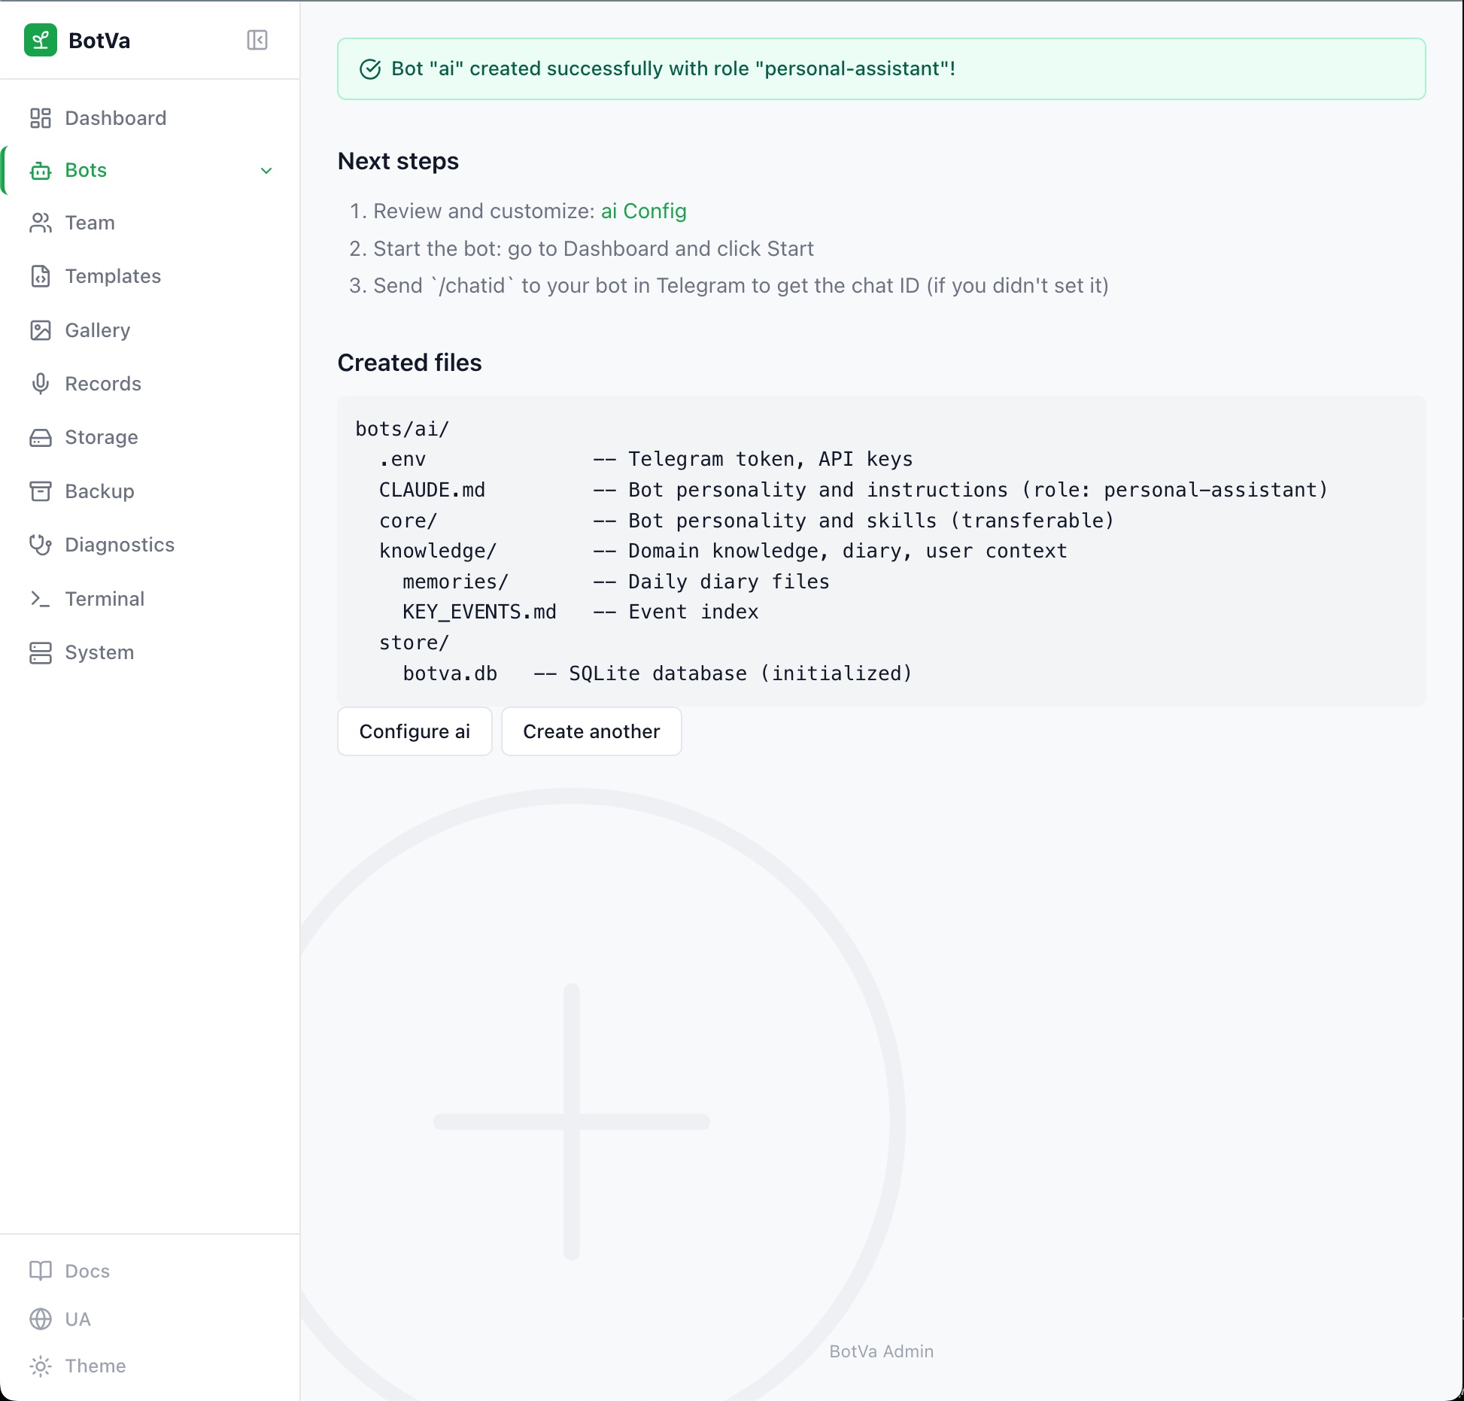The width and height of the screenshot is (1464, 1401).
Task: Switch language via UA globe
Action: [x=41, y=1319]
